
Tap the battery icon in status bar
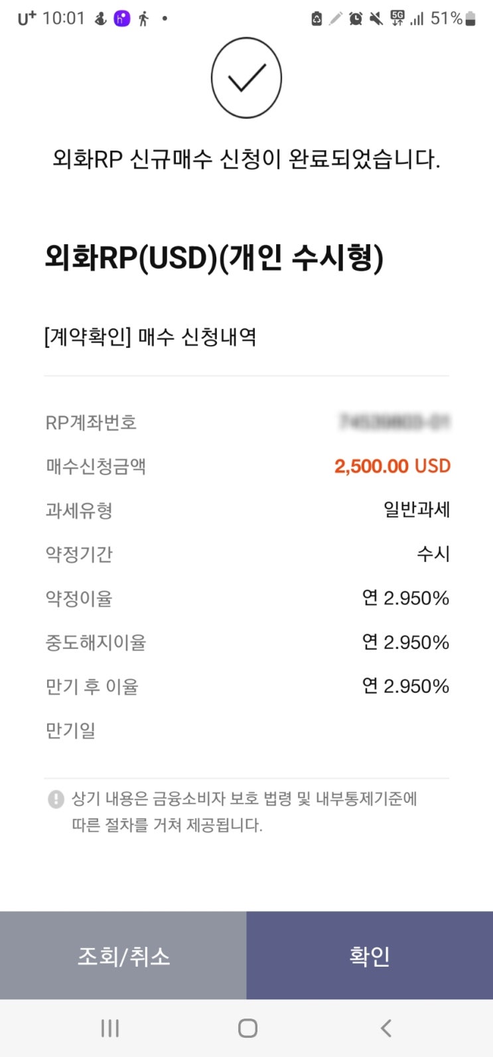click(470, 19)
